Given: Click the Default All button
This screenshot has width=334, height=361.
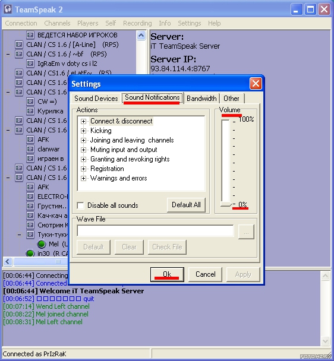Looking at the screenshot, I should [186, 205].
